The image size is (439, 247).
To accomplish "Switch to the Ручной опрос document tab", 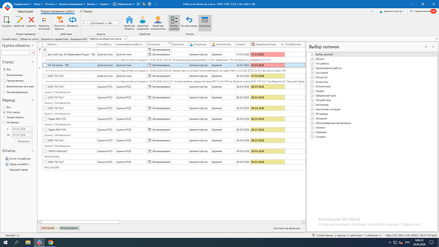I will (10, 39).
